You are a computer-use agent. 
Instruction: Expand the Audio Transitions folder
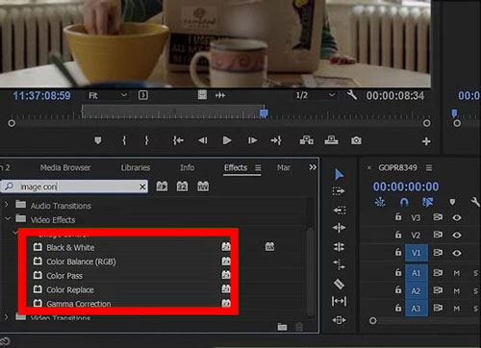[6, 204]
